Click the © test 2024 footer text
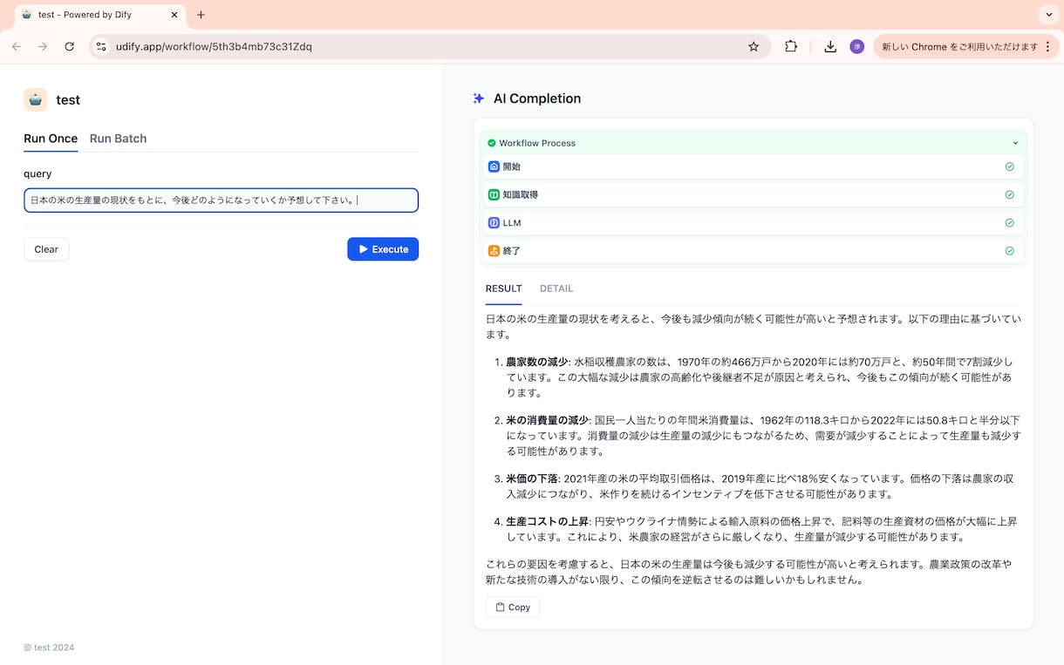Viewport: 1064px width, 665px height. click(x=49, y=648)
